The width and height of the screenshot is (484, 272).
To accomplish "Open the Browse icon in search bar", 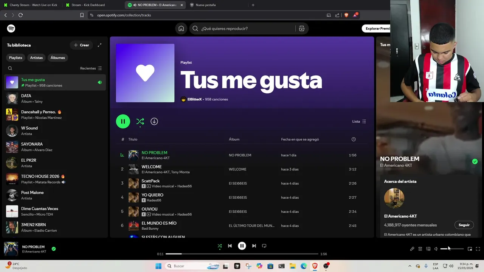I will point(302,28).
